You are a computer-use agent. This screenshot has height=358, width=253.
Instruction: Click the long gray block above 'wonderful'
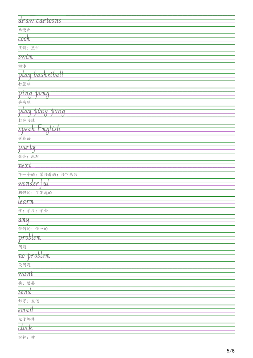(x=38, y=174)
